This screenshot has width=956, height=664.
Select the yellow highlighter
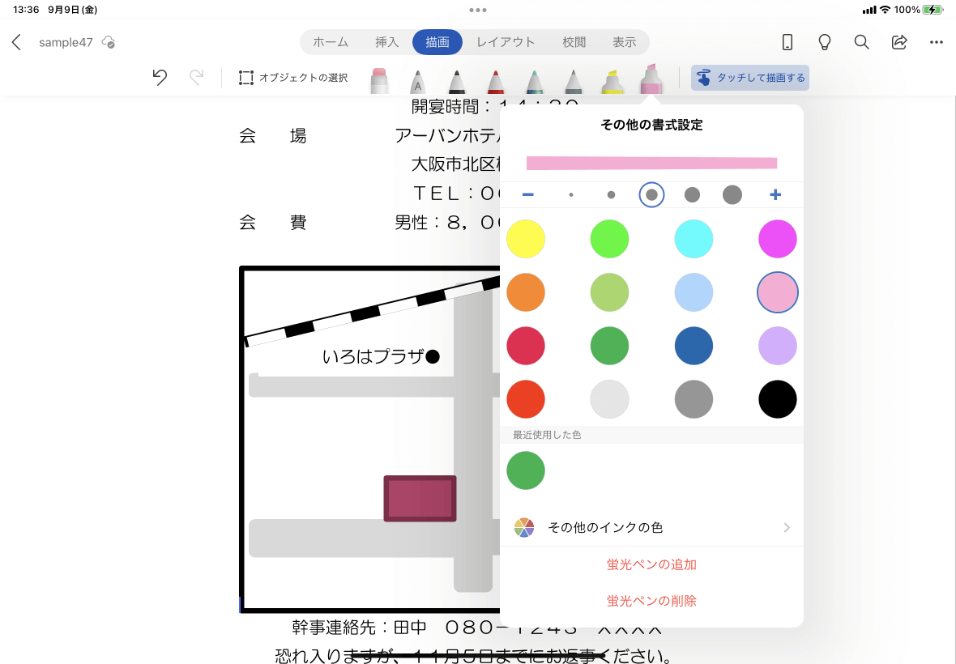point(612,81)
